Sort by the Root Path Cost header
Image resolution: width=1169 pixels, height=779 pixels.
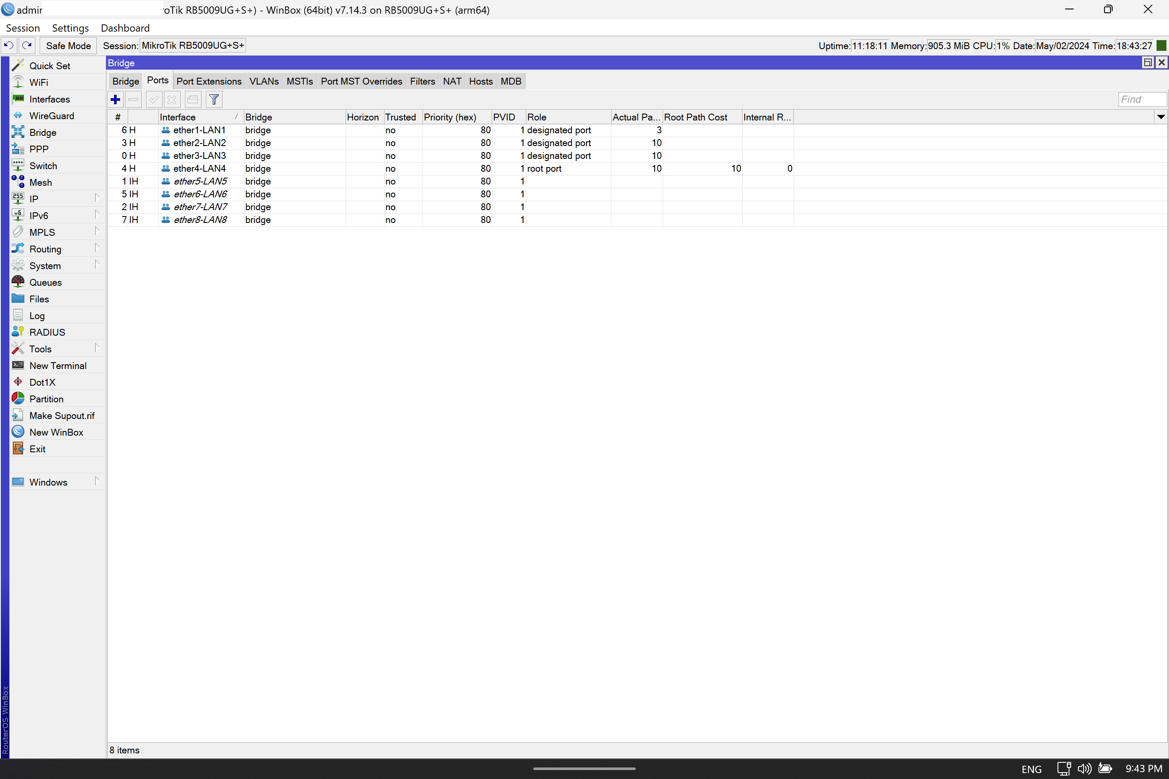coord(702,117)
